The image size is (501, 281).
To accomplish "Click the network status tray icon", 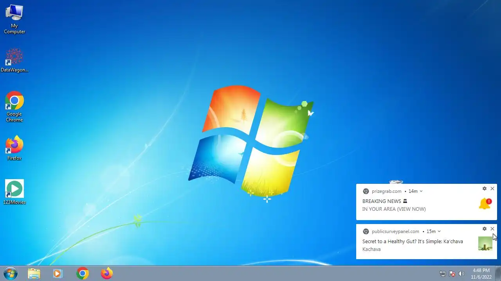I will [443, 274].
